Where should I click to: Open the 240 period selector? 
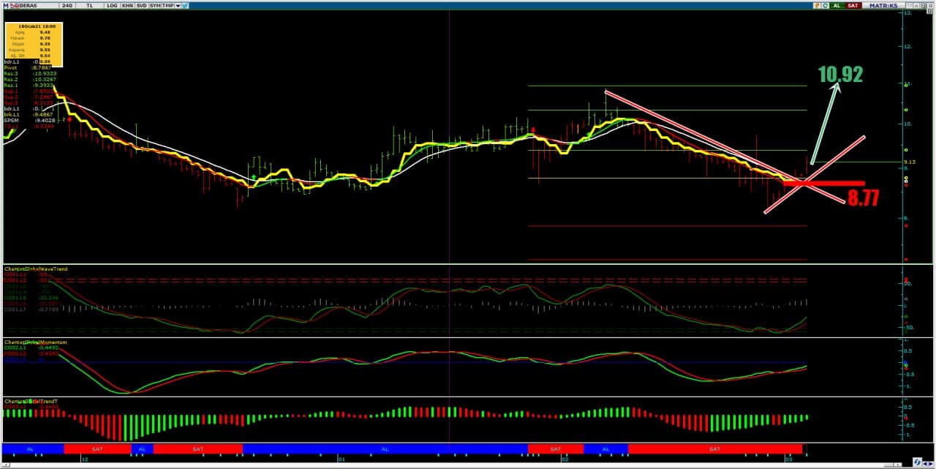67,5
